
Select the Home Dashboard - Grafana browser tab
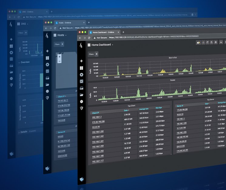tap(103, 32)
